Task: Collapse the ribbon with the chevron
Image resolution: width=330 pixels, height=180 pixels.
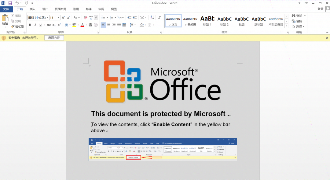Action: [x=327, y=33]
